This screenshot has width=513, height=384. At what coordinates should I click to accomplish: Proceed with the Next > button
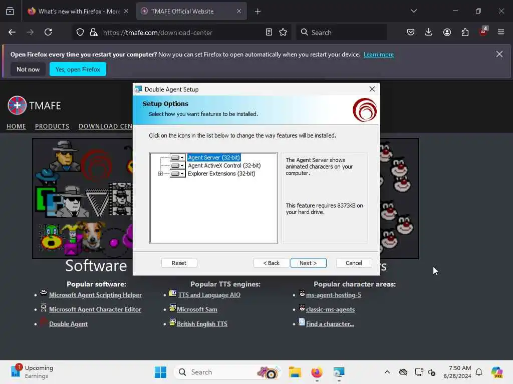pos(308,263)
